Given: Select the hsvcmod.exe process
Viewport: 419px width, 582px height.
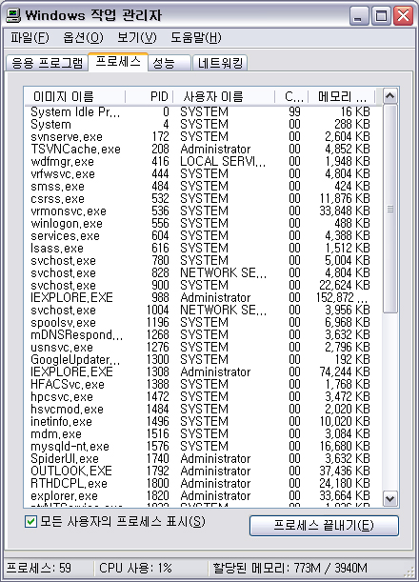Looking at the screenshot, I should 202,409.
